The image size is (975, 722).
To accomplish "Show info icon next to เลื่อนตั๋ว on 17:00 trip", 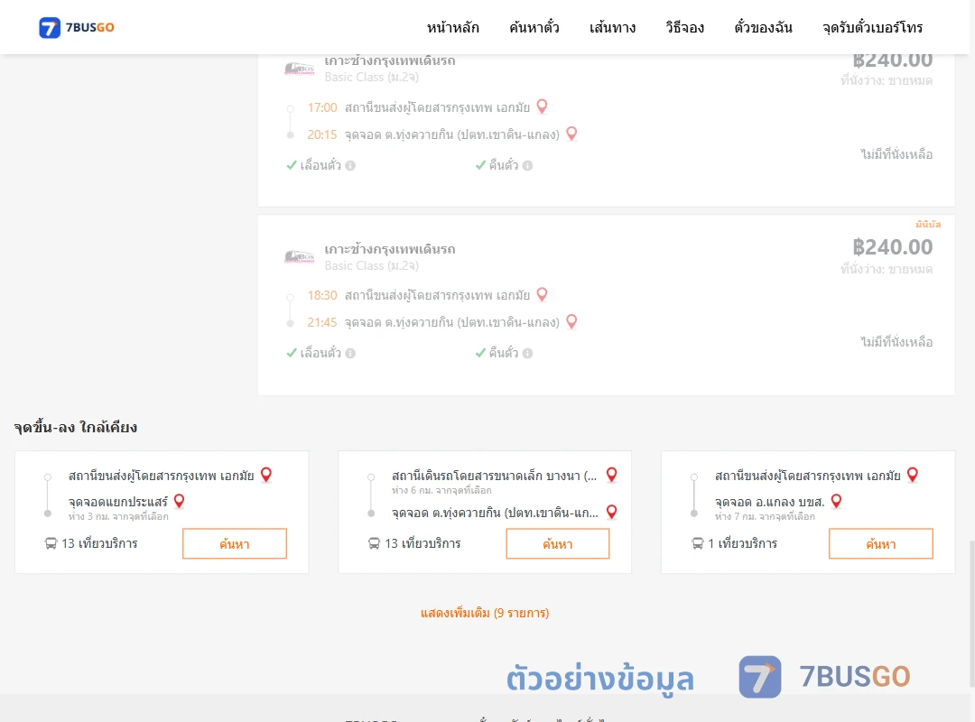I will tap(350, 165).
